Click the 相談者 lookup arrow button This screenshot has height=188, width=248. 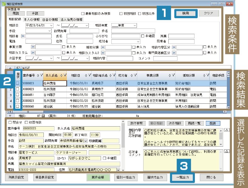coord(23,36)
